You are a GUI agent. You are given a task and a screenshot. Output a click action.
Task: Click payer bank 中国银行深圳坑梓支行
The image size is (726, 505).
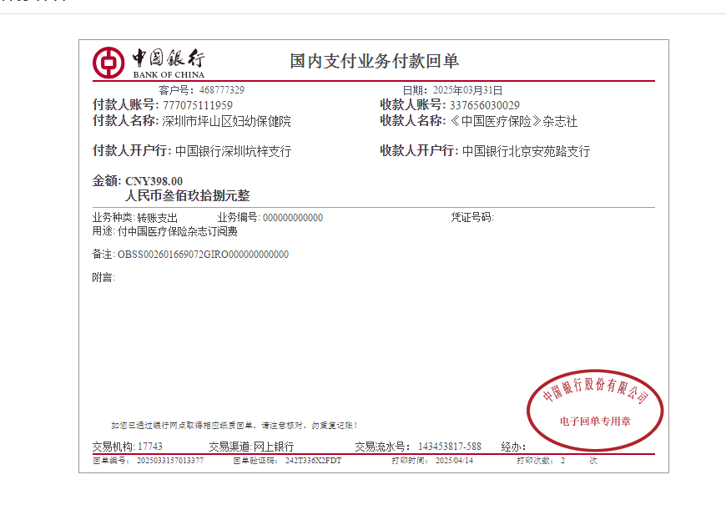click(x=234, y=151)
